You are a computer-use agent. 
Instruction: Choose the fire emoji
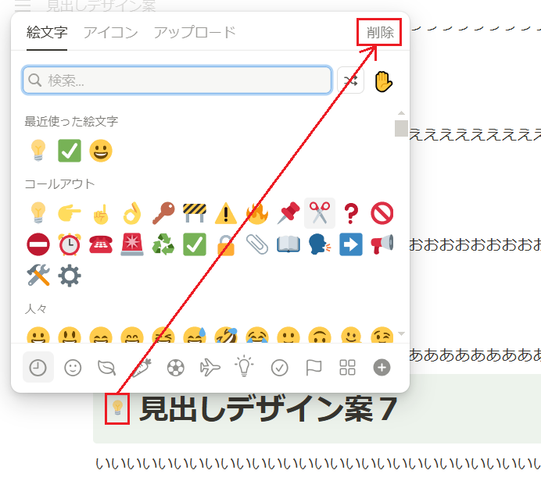[257, 213]
